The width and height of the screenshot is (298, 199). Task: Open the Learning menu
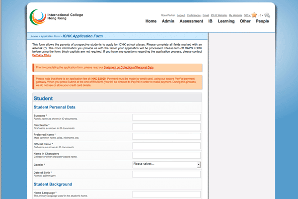click(226, 21)
